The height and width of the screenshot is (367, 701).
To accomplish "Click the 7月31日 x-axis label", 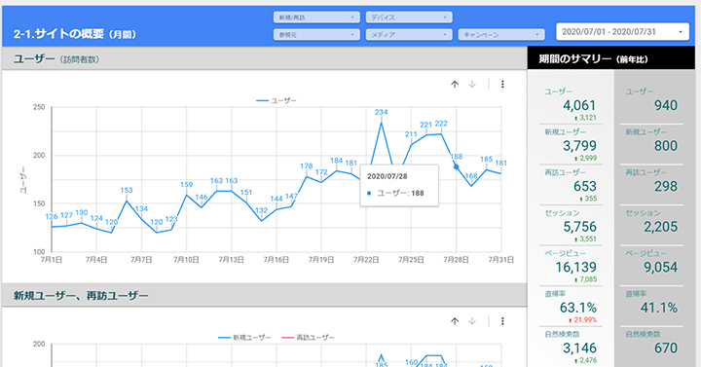I will click(x=500, y=260).
